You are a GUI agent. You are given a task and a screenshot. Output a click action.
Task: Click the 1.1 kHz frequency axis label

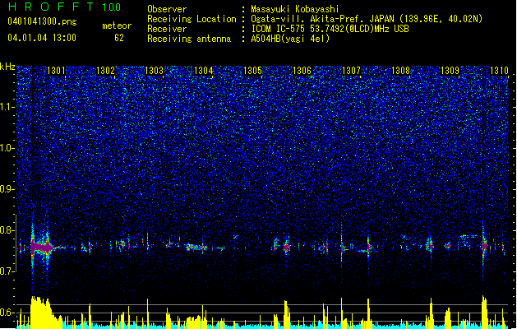pyautogui.click(x=7, y=107)
